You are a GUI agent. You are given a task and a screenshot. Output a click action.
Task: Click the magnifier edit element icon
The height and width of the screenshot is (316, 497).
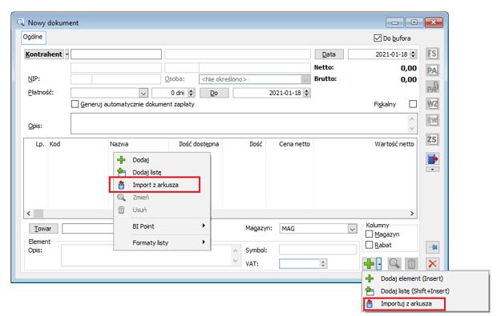click(x=394, y=263)
